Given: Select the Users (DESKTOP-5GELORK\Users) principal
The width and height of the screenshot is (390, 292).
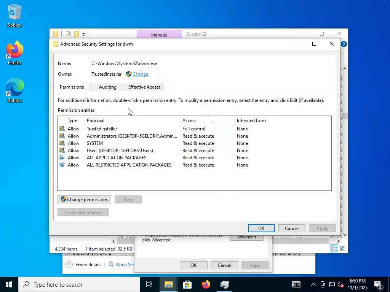Looking at the screenshot, I should (120, 151).
